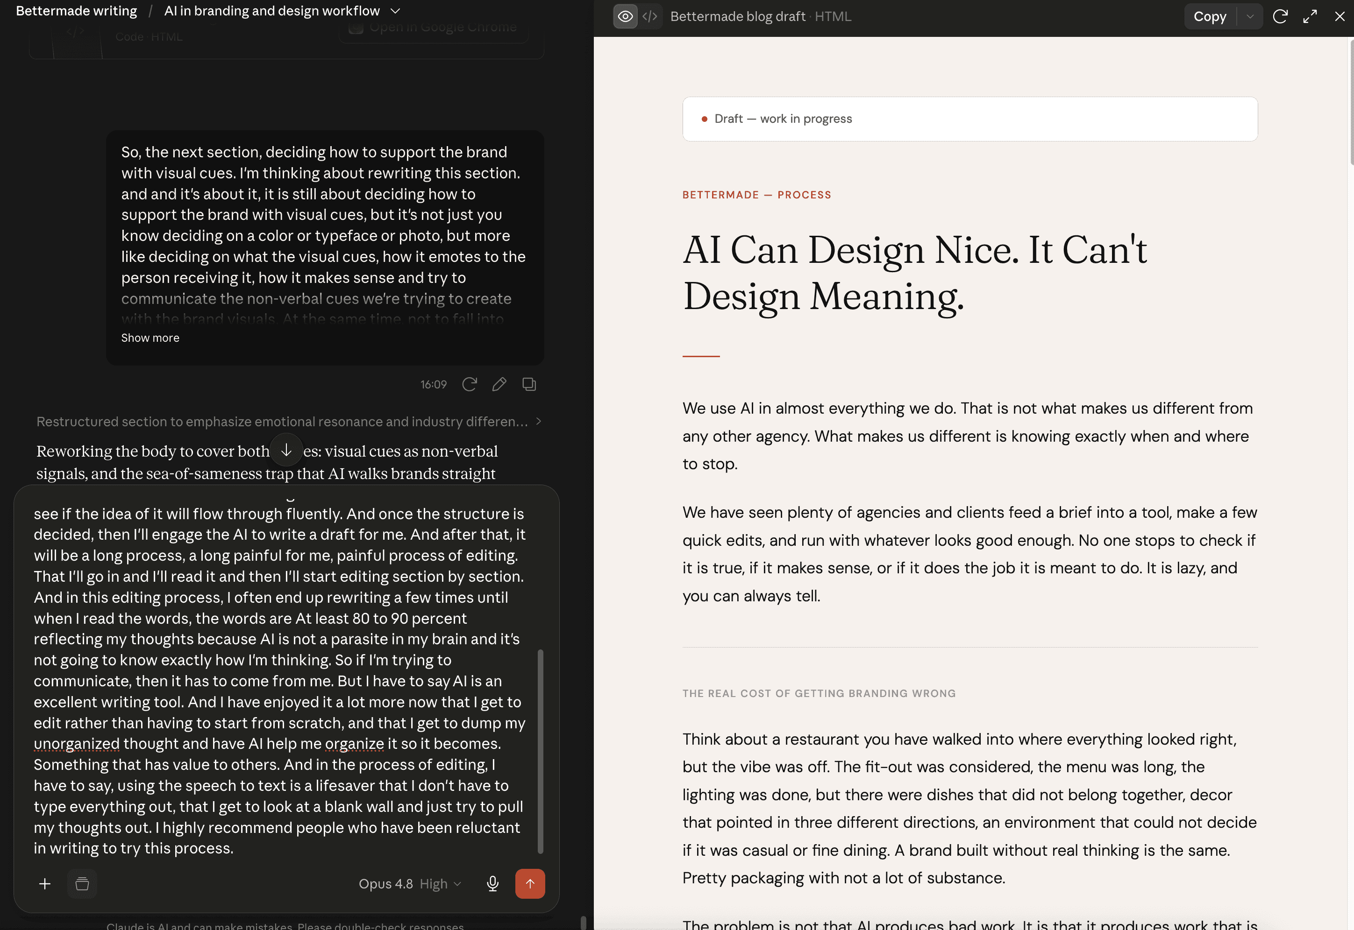Screen dimensions: 1354x930
Task: Click Show more on the user message
Action: (x=150, y=338)
